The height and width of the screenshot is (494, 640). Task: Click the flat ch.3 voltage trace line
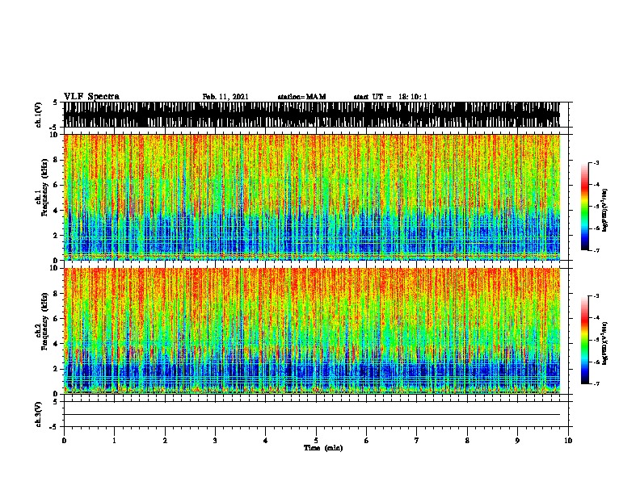pos(312,415)
